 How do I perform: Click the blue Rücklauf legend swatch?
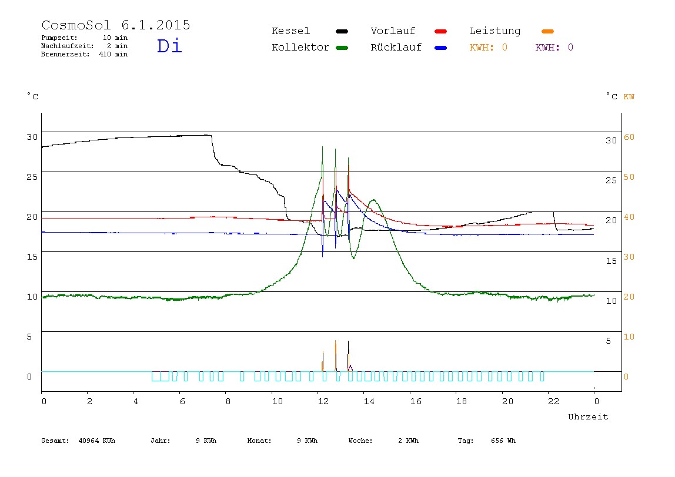click(441, 48)
